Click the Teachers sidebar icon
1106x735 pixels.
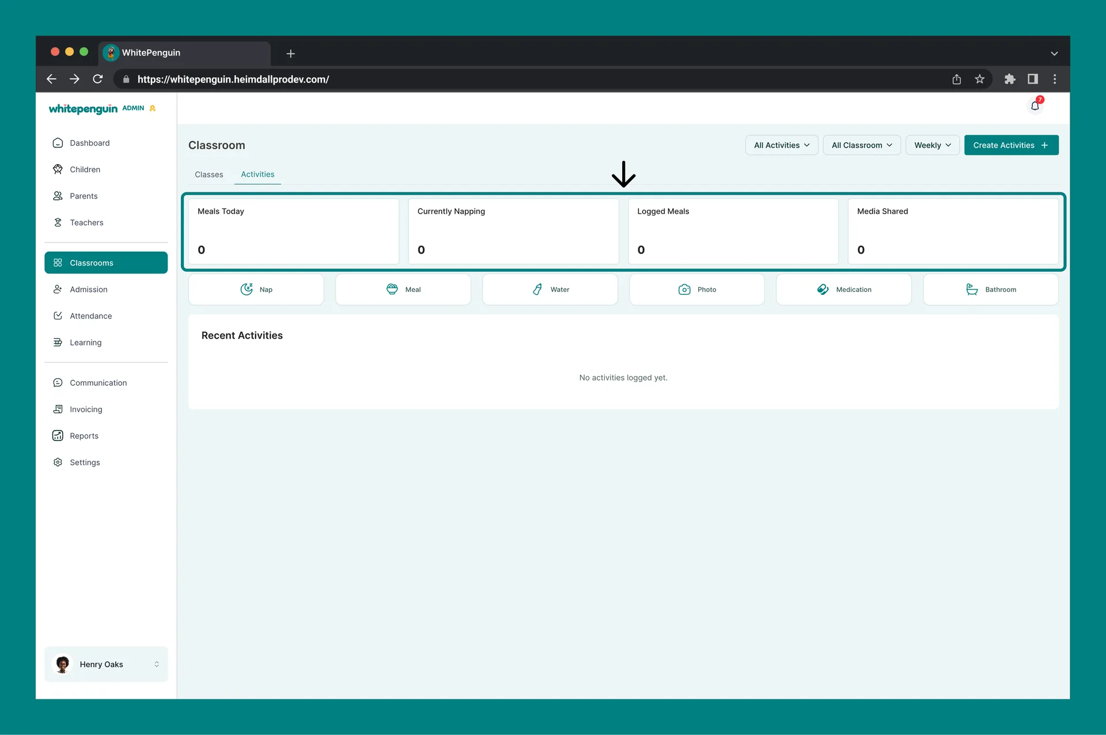[58, 222]
